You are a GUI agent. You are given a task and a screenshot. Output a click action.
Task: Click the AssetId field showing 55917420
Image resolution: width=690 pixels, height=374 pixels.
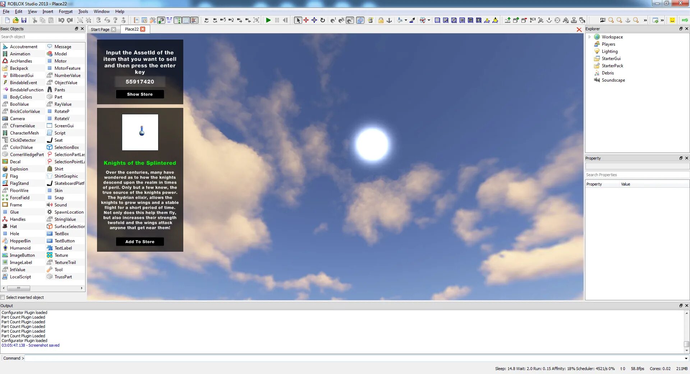140,82
